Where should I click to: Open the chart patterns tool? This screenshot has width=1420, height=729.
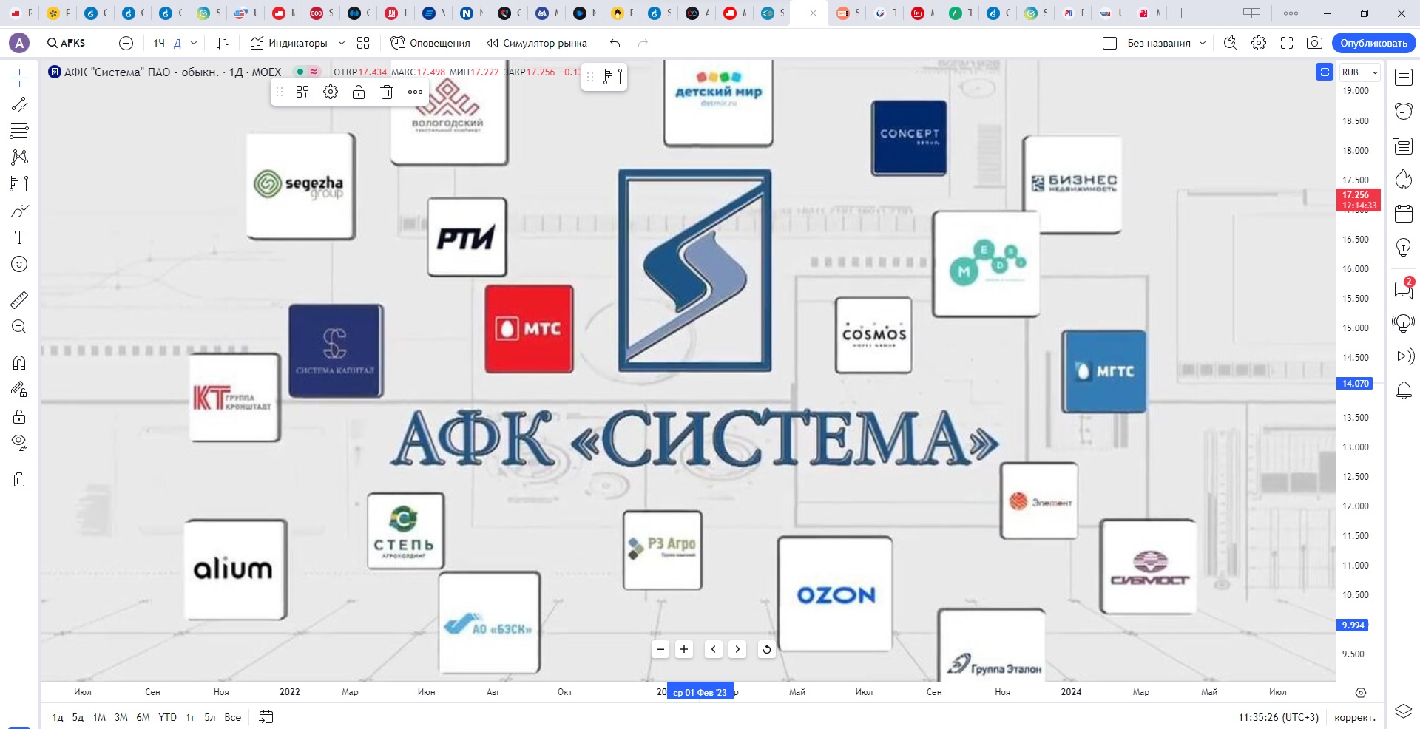[x=19, y=157]
